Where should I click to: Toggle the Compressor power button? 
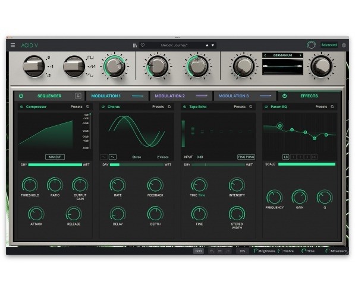(x=21, y=107)
